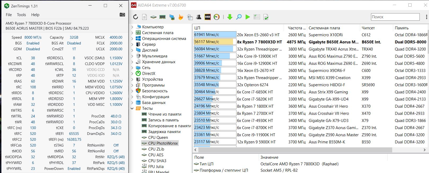Image resolution: width=429 pixels, height=173 pixels.
Task: Open CPUID panel via chip icon
Action: tap(153, 17)
